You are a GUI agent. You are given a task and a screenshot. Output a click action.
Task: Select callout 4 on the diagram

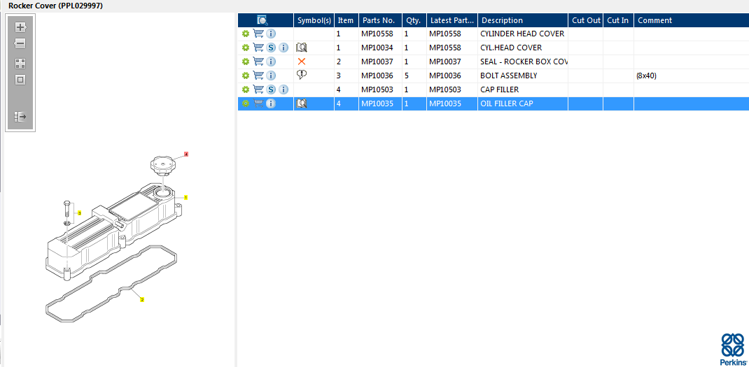(186, 154)
